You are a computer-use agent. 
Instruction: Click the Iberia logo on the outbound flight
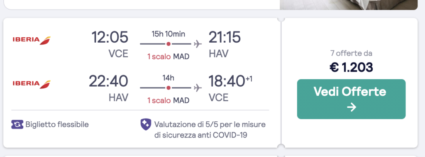32,40
